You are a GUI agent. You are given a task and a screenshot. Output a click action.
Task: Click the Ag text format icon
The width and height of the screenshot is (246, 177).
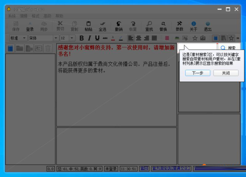pyautogui.click(x=185, y=38)
